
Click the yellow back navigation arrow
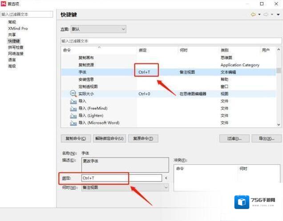(x=253, y=15)
